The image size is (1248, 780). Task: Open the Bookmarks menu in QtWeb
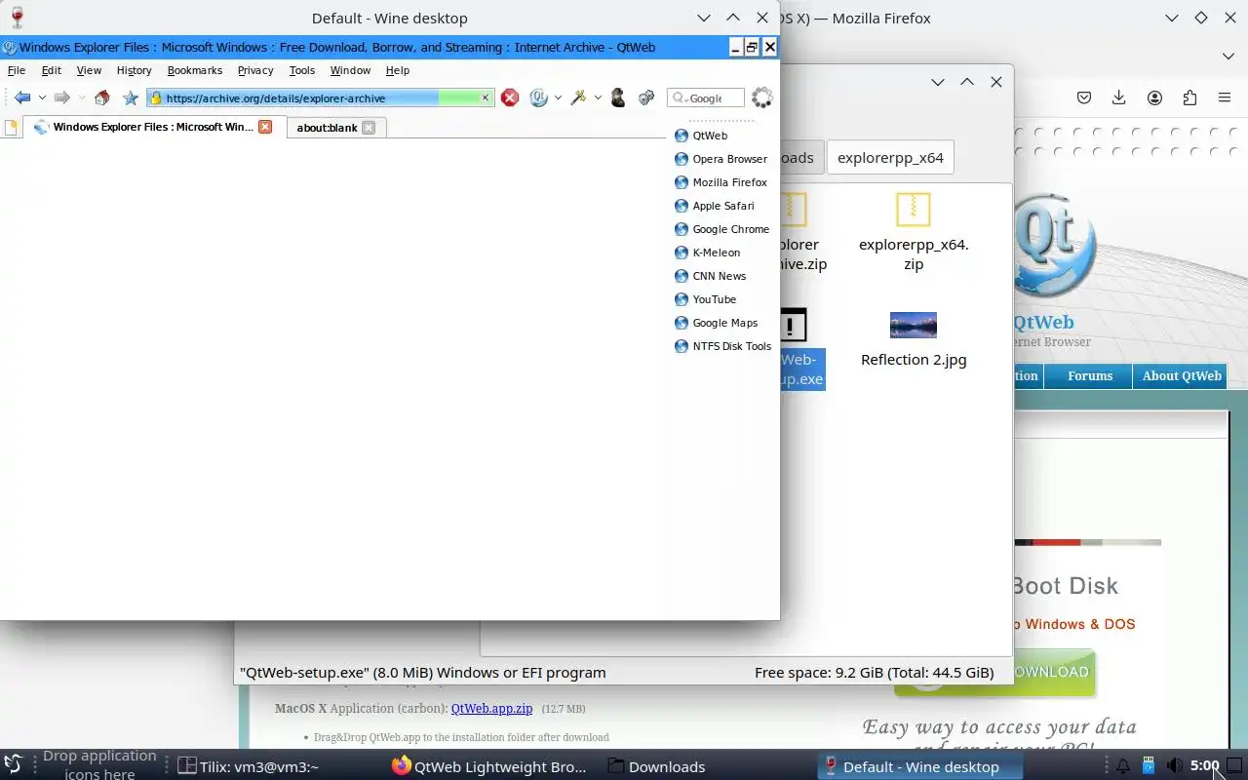point(195,70)
